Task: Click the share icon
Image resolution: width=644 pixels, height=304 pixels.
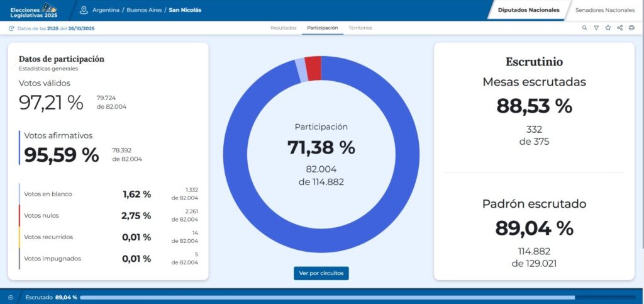Action: point(619,28)
